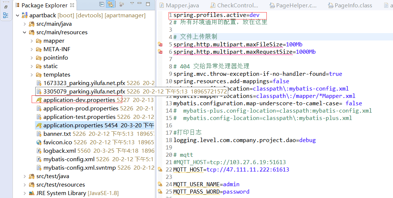
Task: Click the Restore icon in left trim
Action: coord(6,7)
